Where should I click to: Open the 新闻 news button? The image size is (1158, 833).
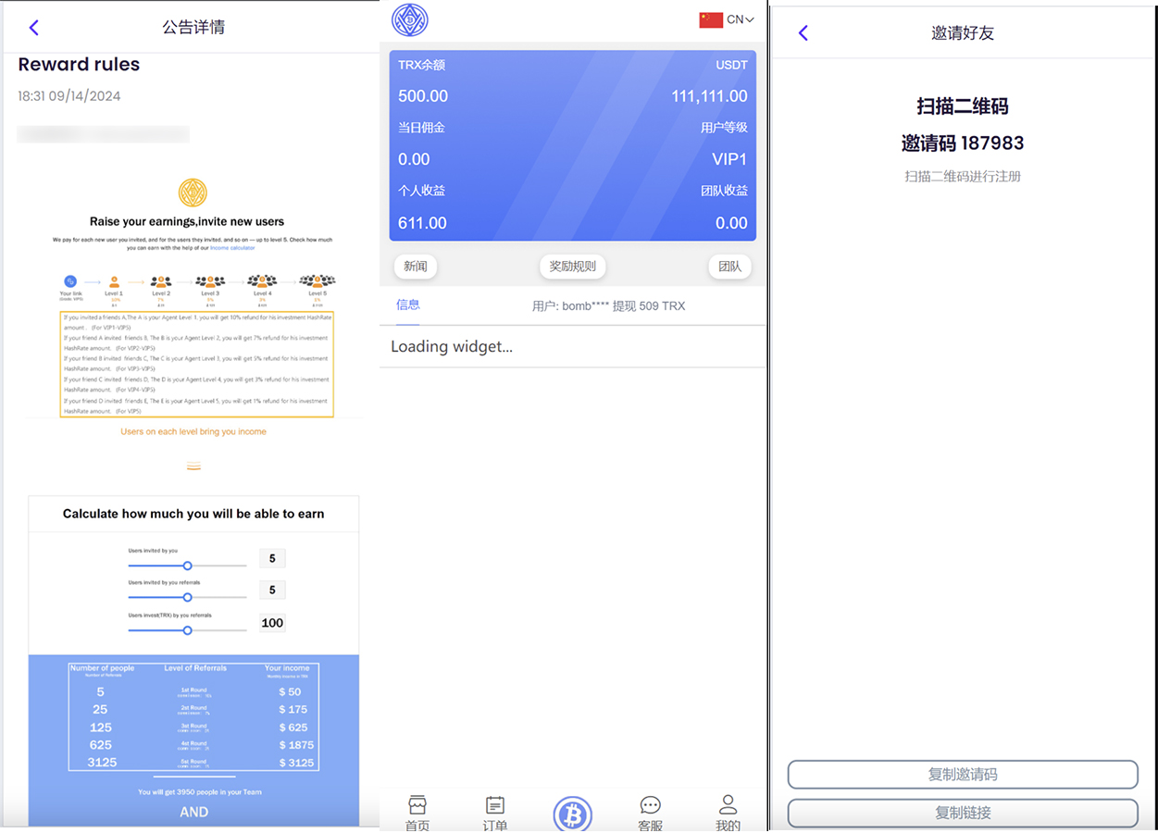pyautogui.click(x=416, y=267)
